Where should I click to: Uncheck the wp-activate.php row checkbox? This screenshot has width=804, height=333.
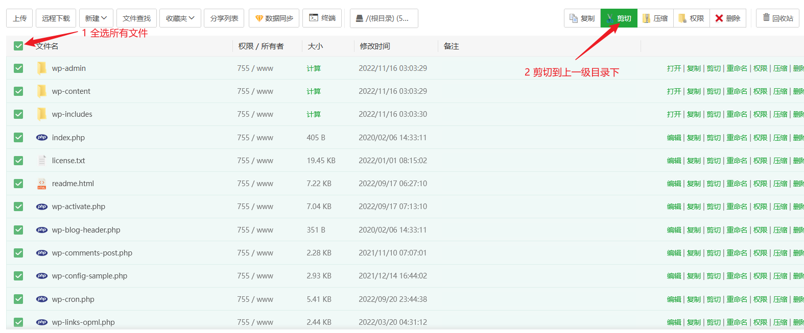(18, 207)
